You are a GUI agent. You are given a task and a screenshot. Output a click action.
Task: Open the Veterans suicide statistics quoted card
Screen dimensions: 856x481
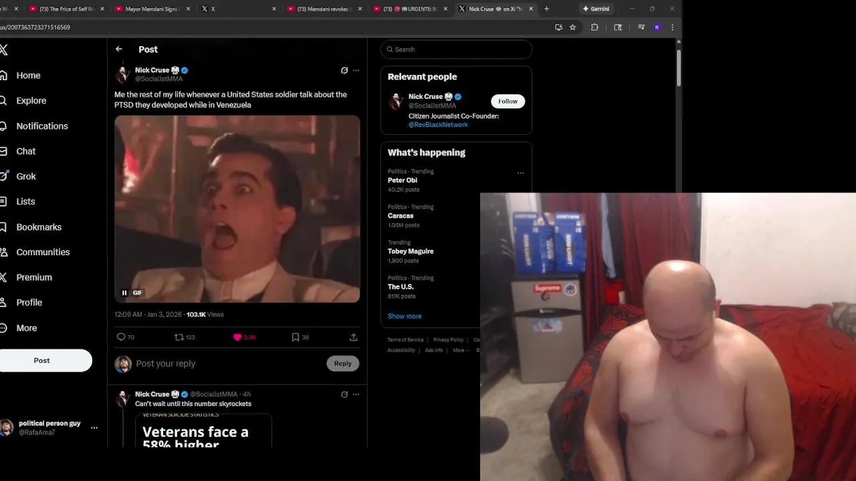(x=203, y=430)
